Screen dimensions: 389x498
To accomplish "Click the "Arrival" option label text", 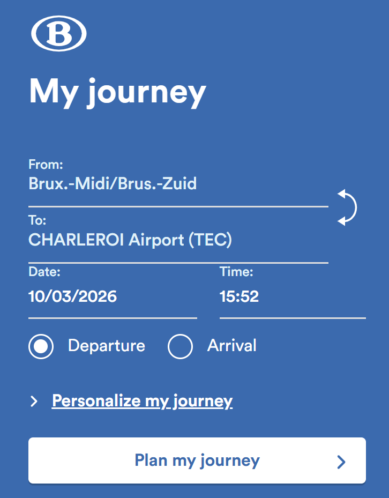I will tap(231, 346).
